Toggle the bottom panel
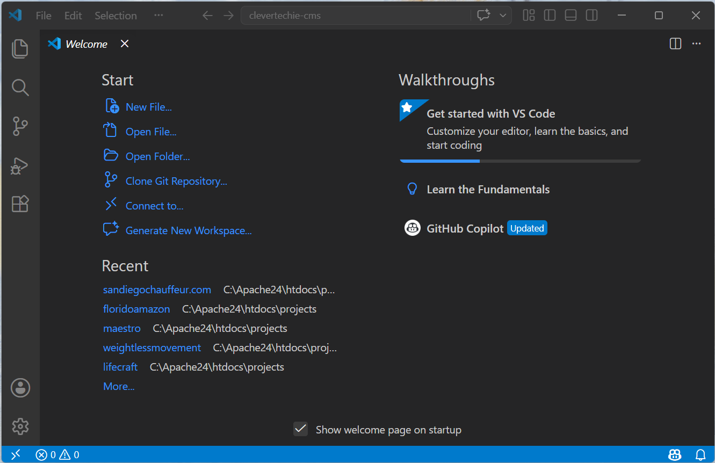The height and width of the screenshot is (463, 715). (x=570, y=15)
